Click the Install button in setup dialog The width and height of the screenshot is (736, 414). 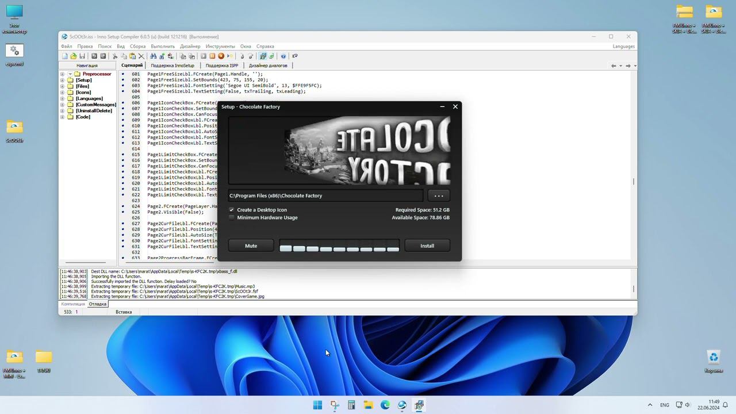[x=427, y=246]
